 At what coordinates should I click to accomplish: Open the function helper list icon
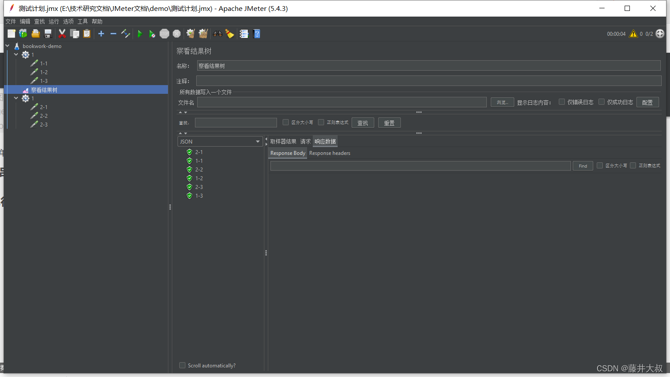(244, 34)
